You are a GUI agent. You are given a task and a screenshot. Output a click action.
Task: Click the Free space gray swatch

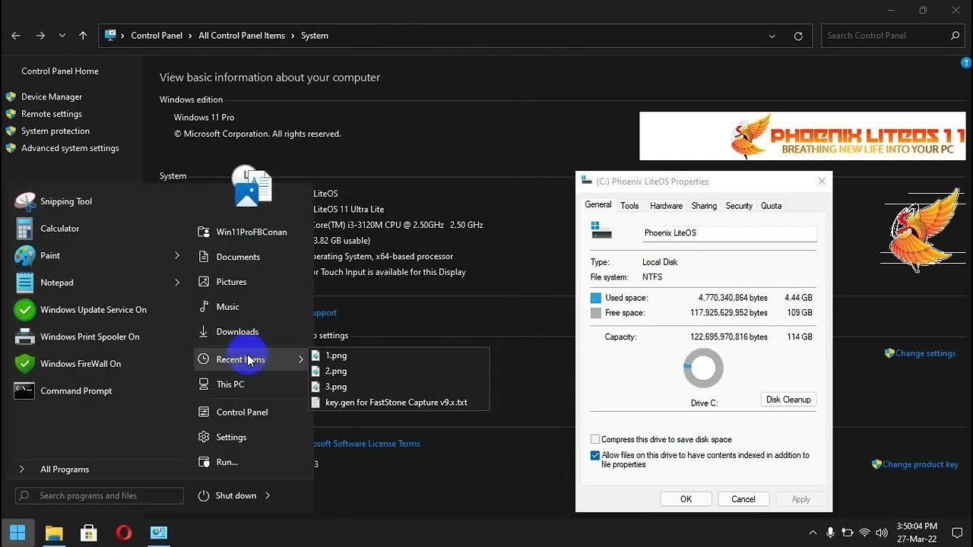(596, 313)
